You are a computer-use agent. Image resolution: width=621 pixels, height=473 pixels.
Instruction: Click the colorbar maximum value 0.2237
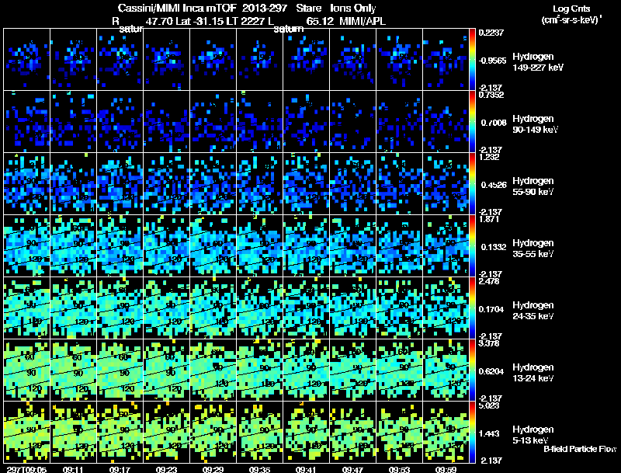[x=491, y=33]
